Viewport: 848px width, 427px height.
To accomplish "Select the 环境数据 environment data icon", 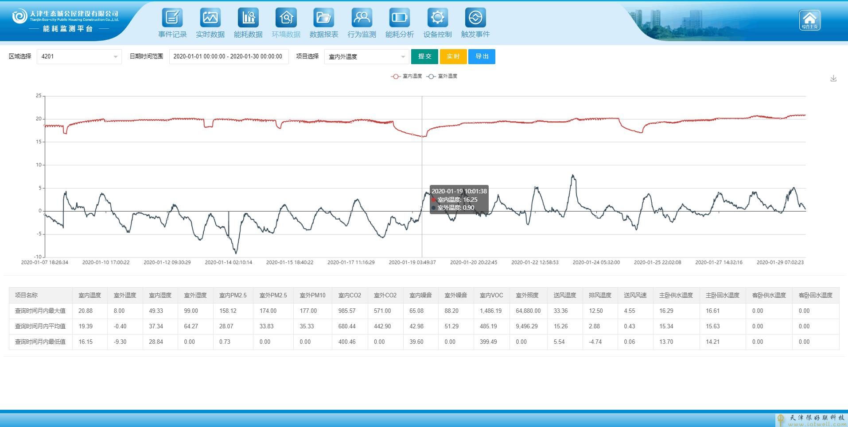I will coord(286,18).
